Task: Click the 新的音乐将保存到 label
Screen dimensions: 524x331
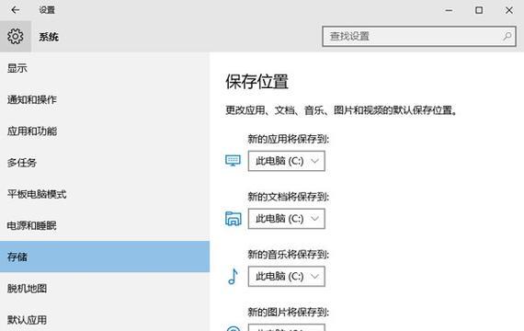Action: coord(288,255)
